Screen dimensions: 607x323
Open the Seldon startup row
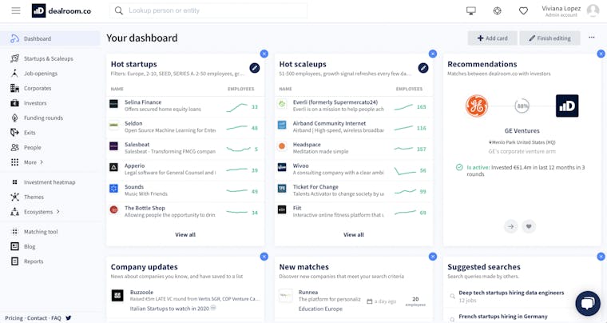point(185,127)
